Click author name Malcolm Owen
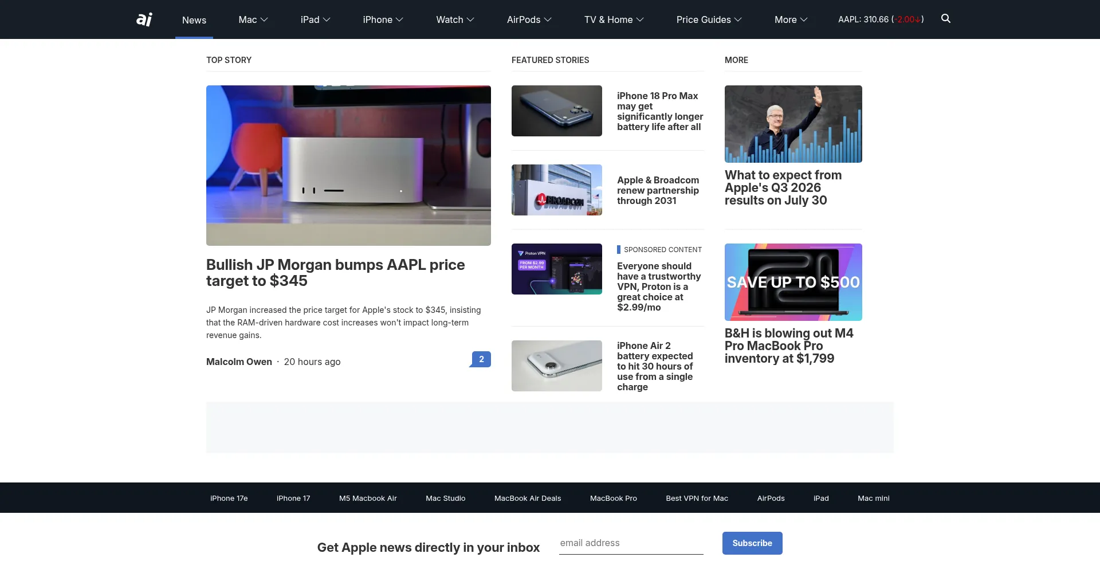Viewport: 1100px width, 569px height. 239,362
